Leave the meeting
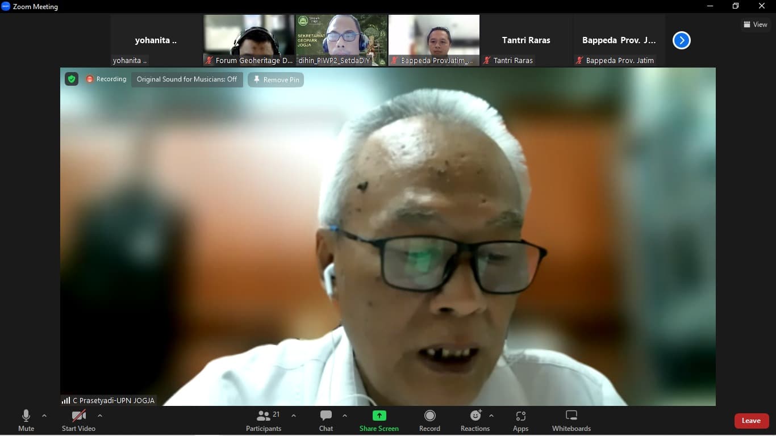776x436 pixels. (751, 421)
